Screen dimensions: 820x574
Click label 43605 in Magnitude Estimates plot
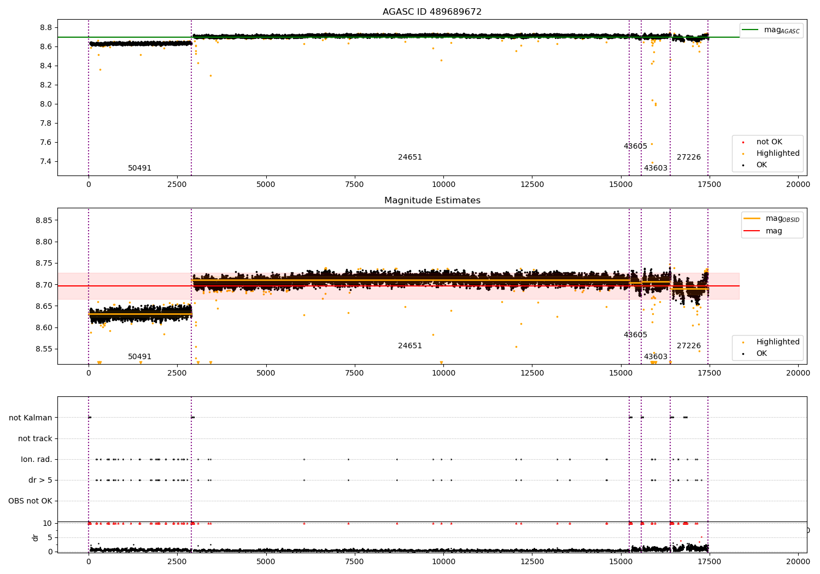point(635,335)
